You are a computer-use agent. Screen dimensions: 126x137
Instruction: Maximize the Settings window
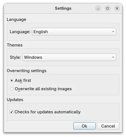(x=108, y=8)
